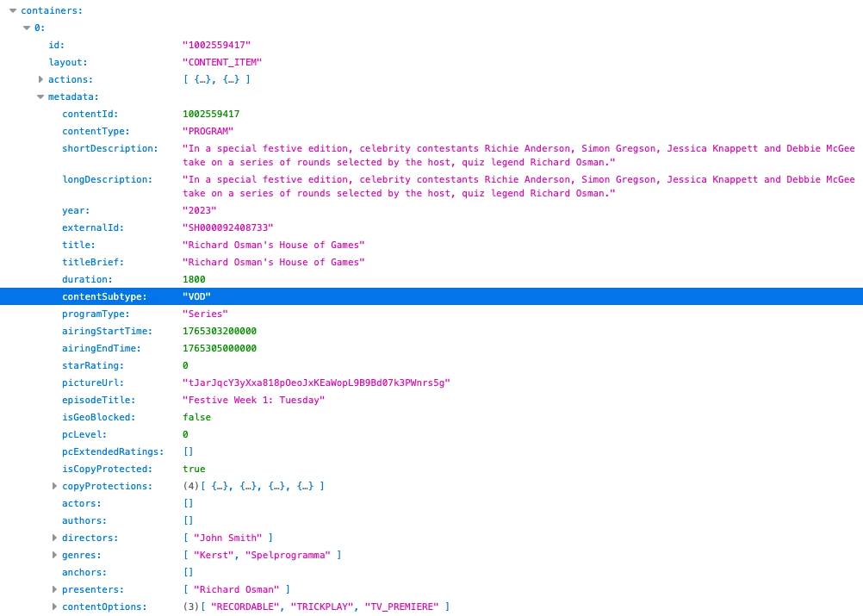The width and height of the screenshot is (863, 616).
Task: Click the "Kerst", "Spelprogramma" genres value
Action: click(x=262, y=555)
